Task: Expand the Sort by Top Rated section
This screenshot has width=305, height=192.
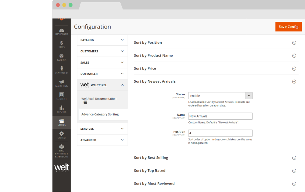Action: point(294,171)
